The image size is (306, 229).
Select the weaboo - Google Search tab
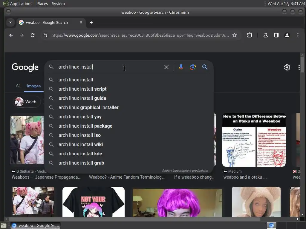51,22
